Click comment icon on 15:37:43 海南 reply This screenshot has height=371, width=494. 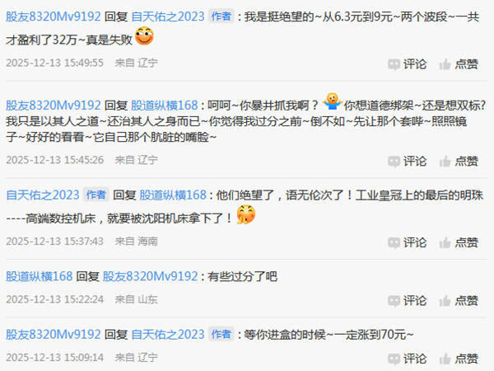point(407,242)
